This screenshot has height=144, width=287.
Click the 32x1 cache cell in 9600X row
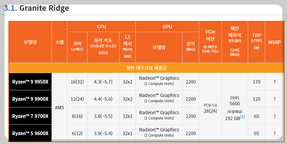[127, 133]
